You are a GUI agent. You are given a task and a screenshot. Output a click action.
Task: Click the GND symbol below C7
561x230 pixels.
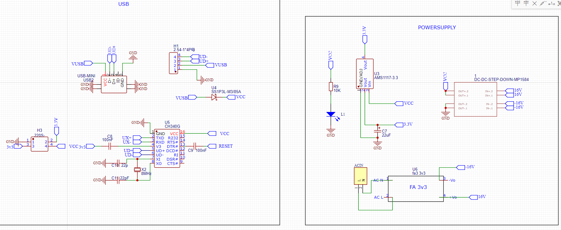[378, 145]
